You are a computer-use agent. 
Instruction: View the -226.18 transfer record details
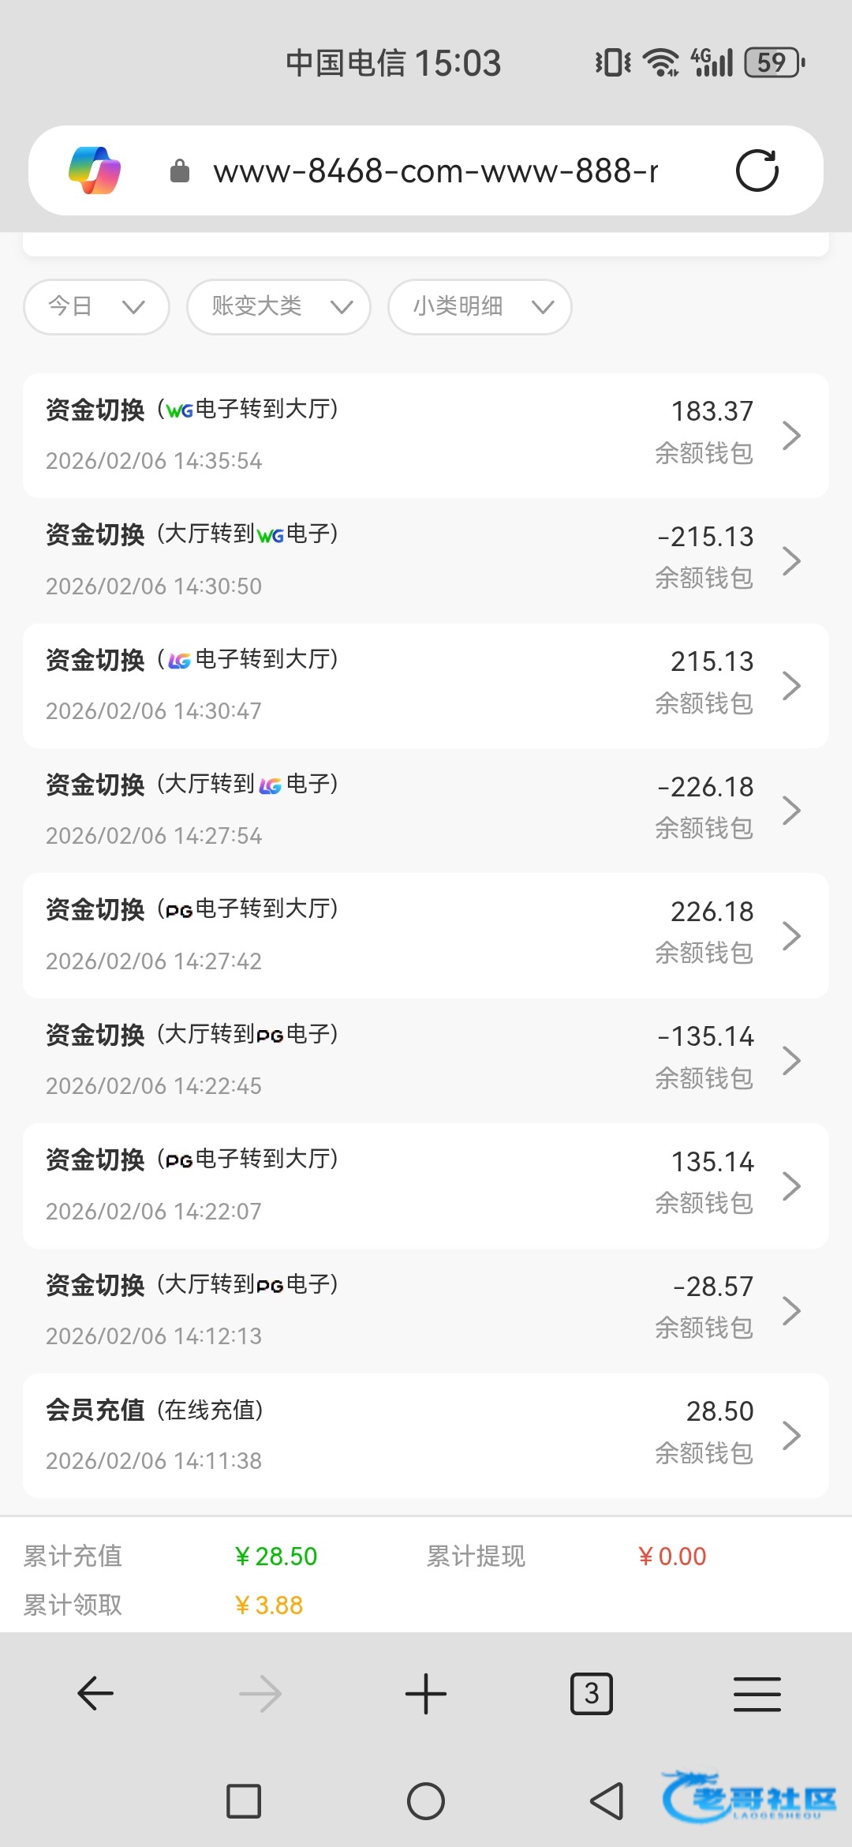click(426, 810)
